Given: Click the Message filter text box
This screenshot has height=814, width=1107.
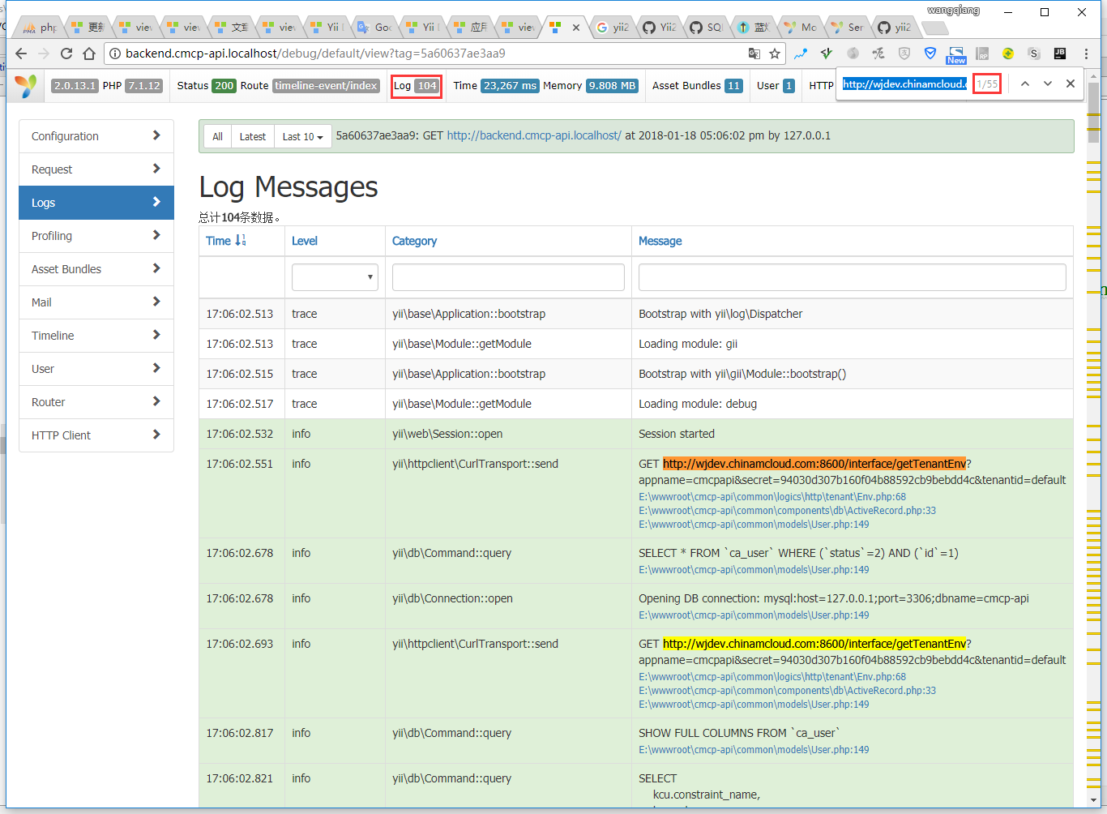Looking at the screenshot, I should (851, 277).
